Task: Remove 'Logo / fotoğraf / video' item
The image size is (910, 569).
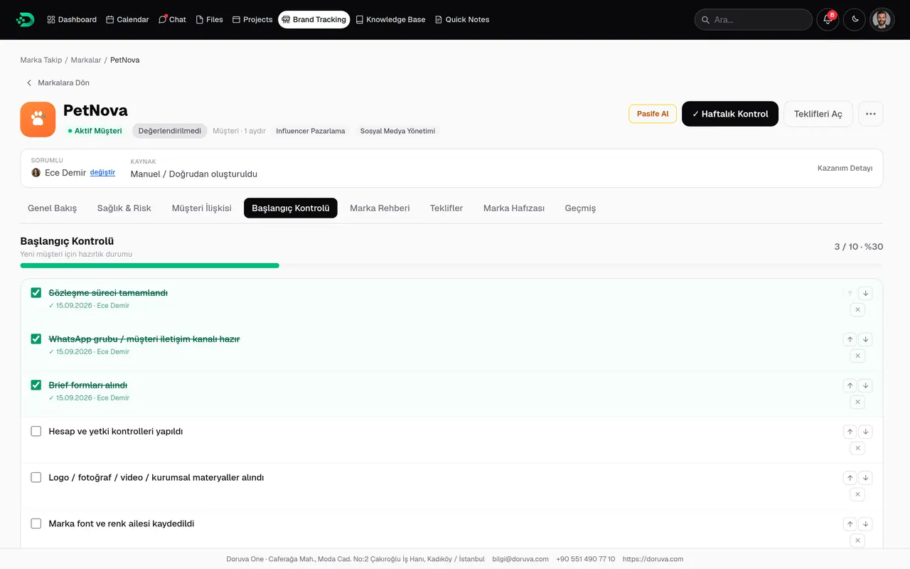Action: point(857,494)
